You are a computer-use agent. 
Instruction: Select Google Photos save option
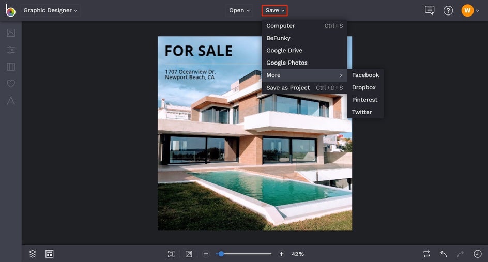point(304,63)
